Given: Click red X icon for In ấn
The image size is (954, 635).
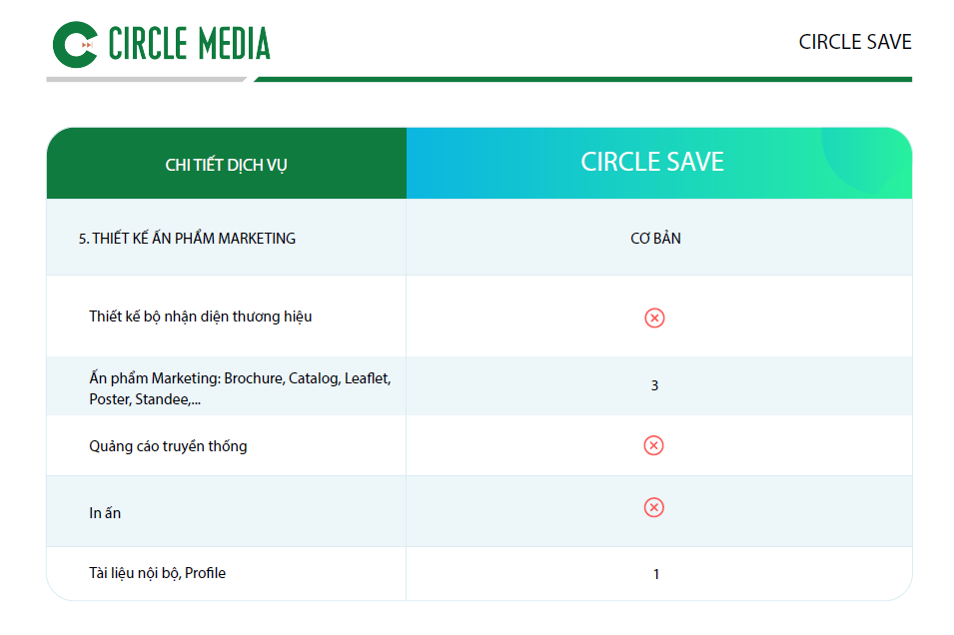Looking at the screenshot, I should tap(654, 507).
